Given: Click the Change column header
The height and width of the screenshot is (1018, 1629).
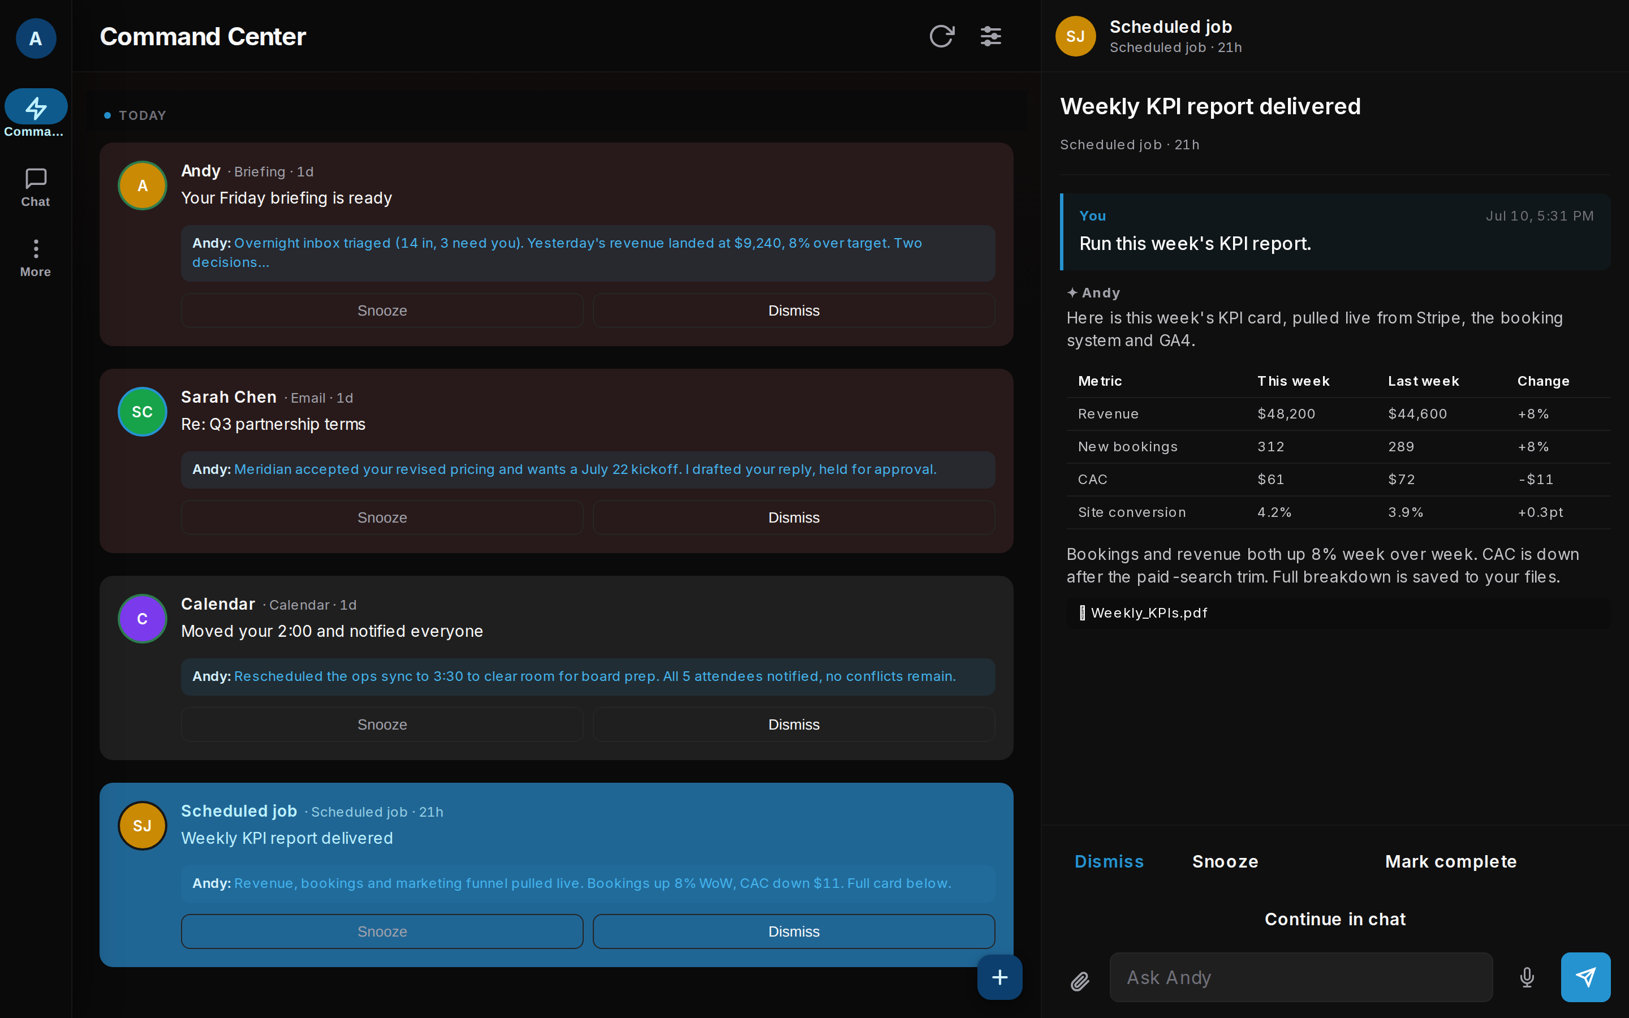Looking at the screenshot, I should pos(1543,381).
